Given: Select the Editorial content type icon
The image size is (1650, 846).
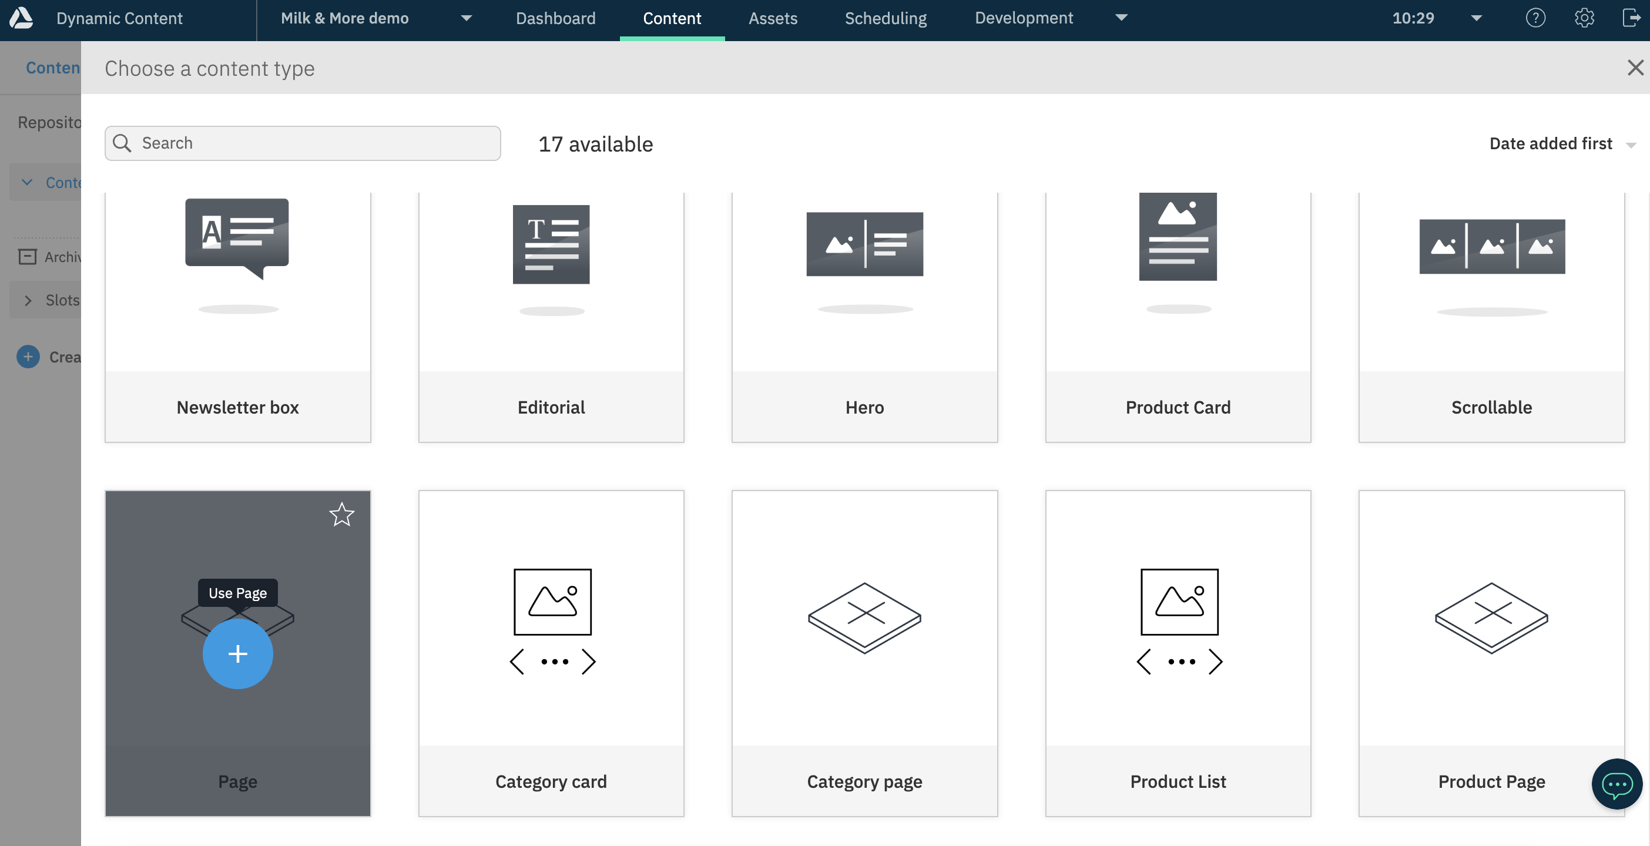Looking at the screenshot, I should [x=551, y=281].
